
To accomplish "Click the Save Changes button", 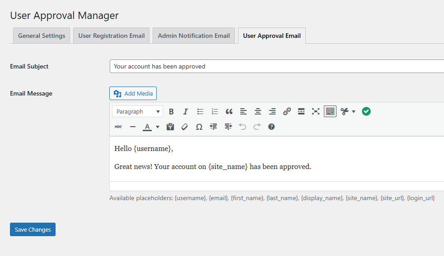I will point(33,229).
